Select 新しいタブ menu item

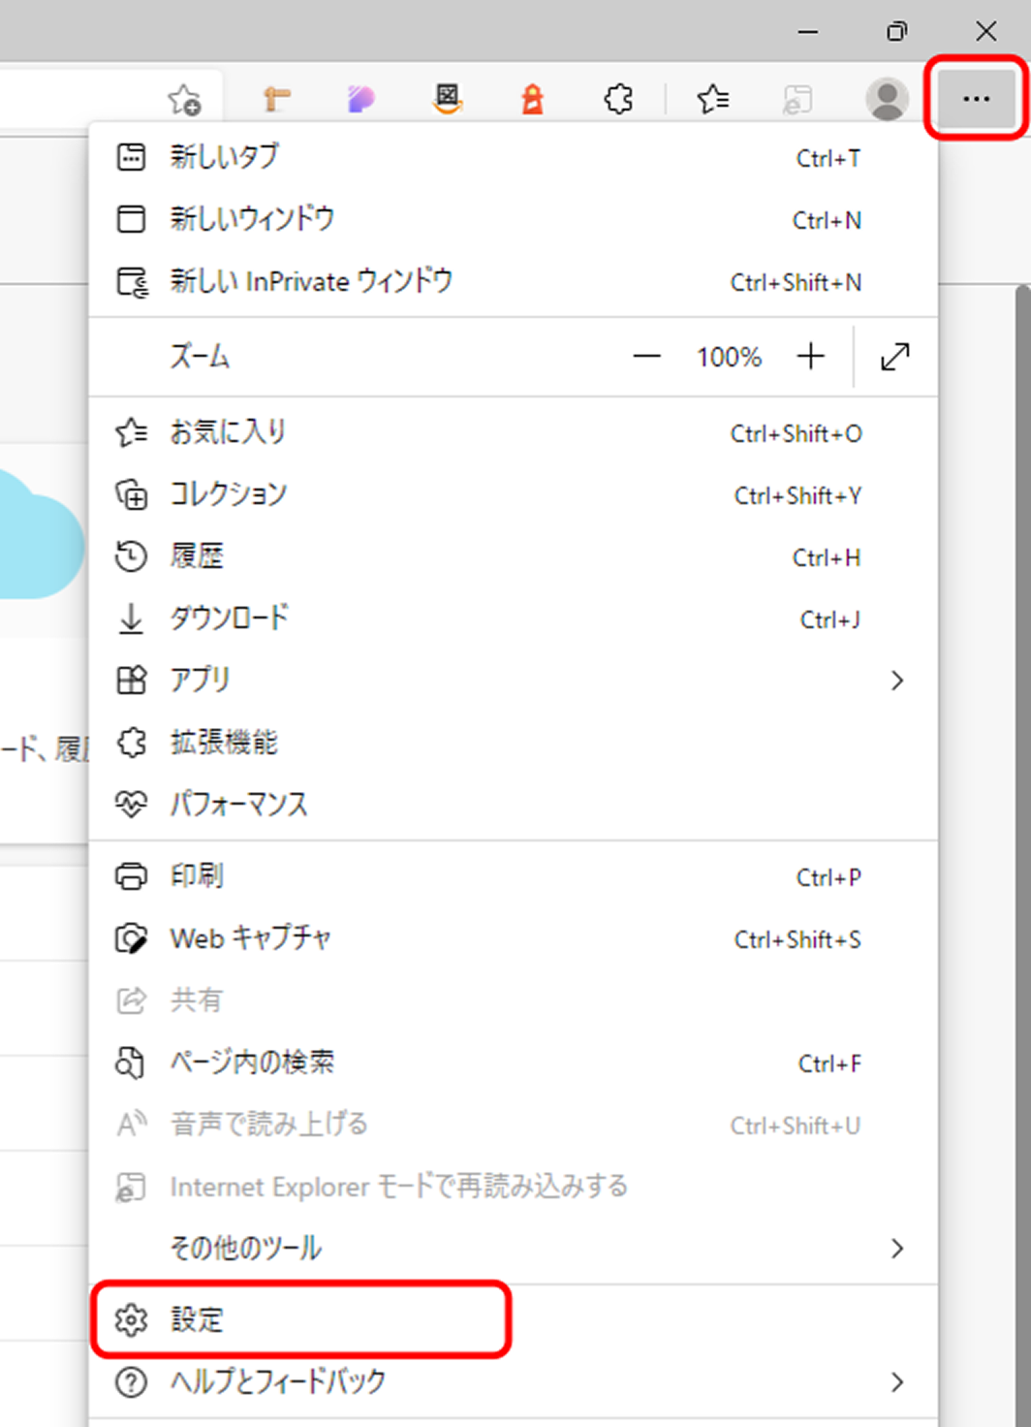pos(514,157)
